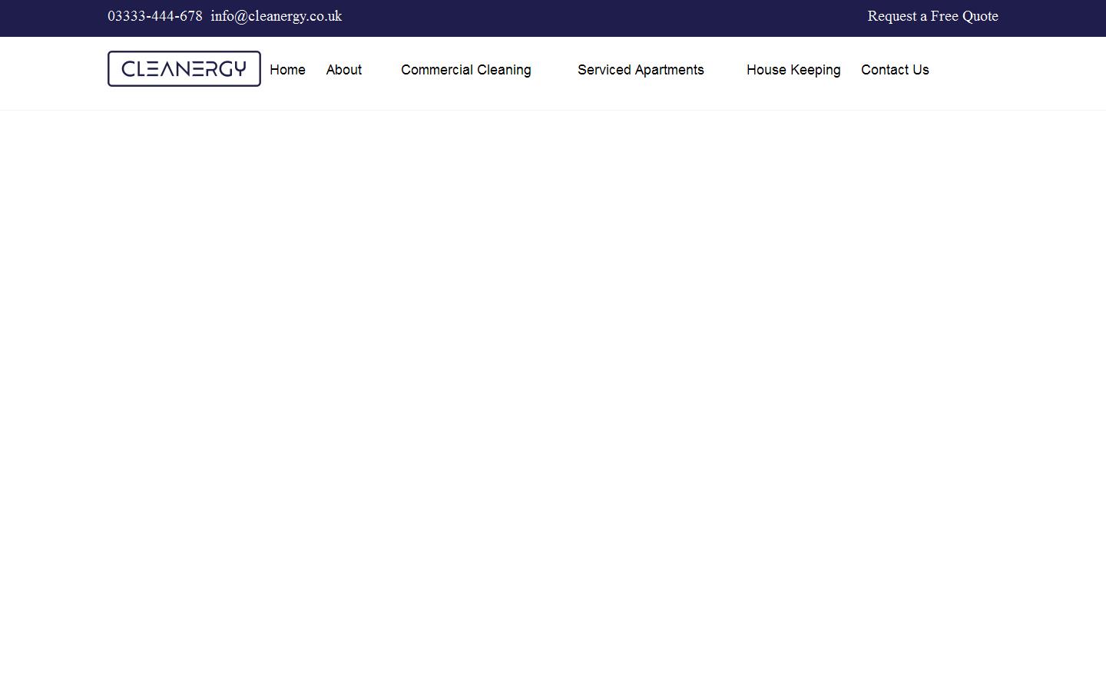The image size is (1106, 691).
Task: Open the House Keeping page
Action: point(793,70)
